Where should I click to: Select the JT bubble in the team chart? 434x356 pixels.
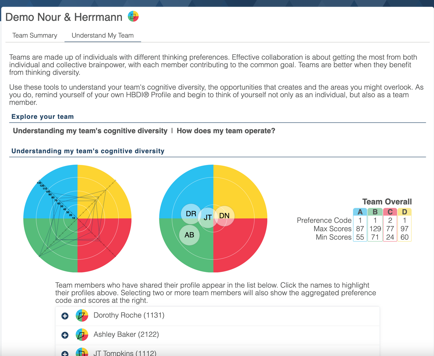point(208,217)
